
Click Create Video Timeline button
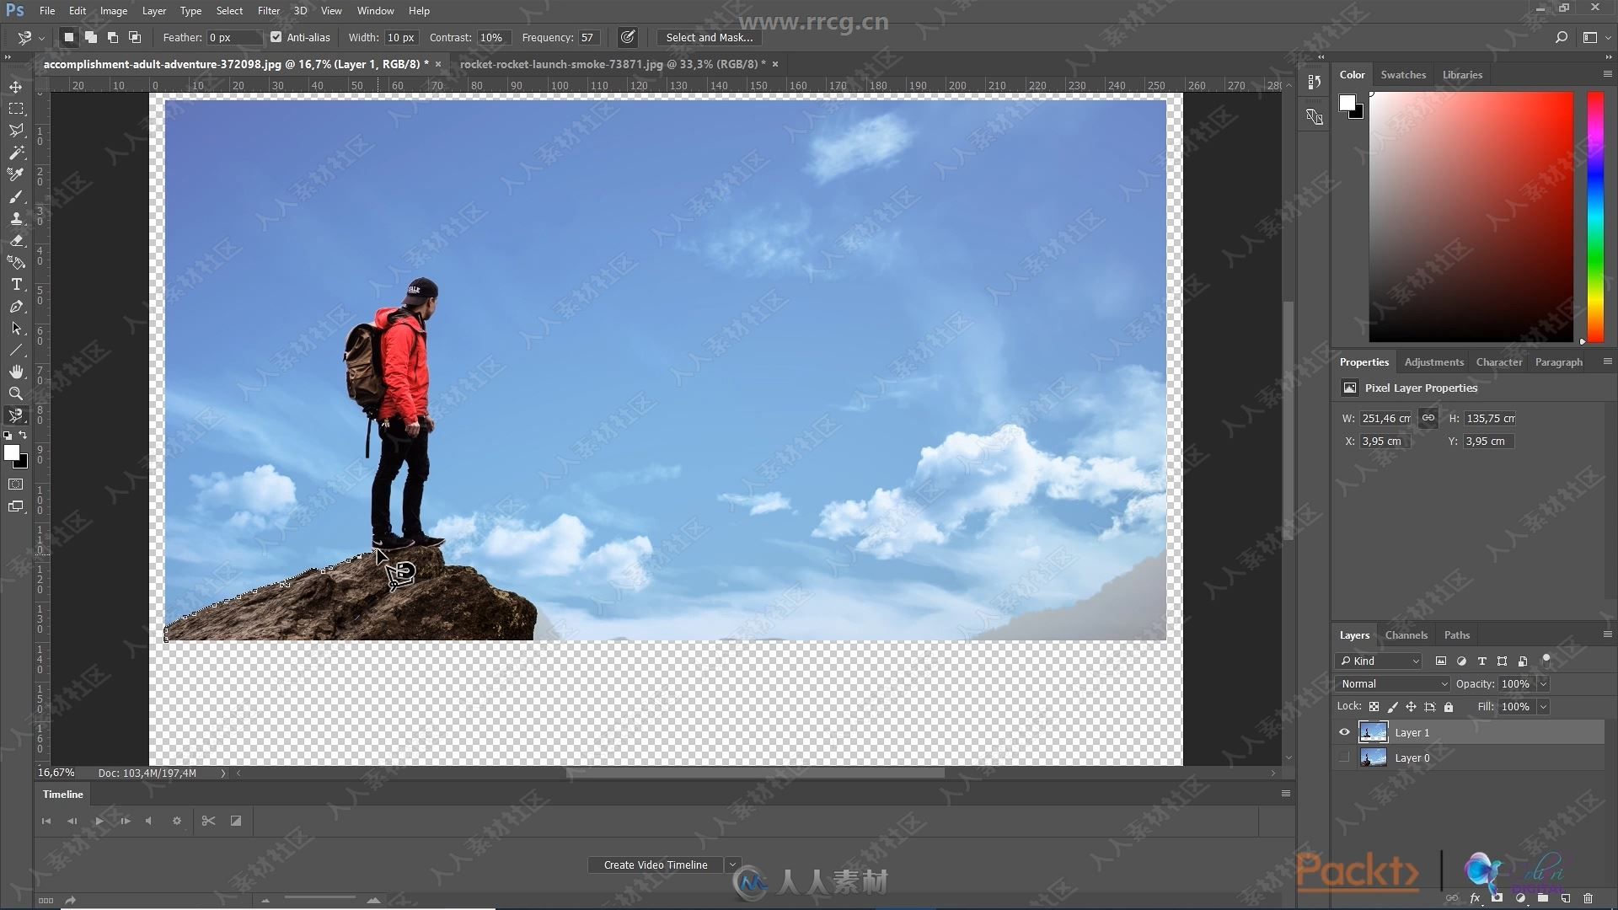coord(655,864)
